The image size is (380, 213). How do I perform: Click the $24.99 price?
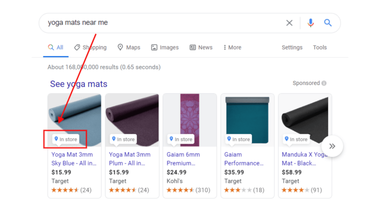[x=176, y=172]
